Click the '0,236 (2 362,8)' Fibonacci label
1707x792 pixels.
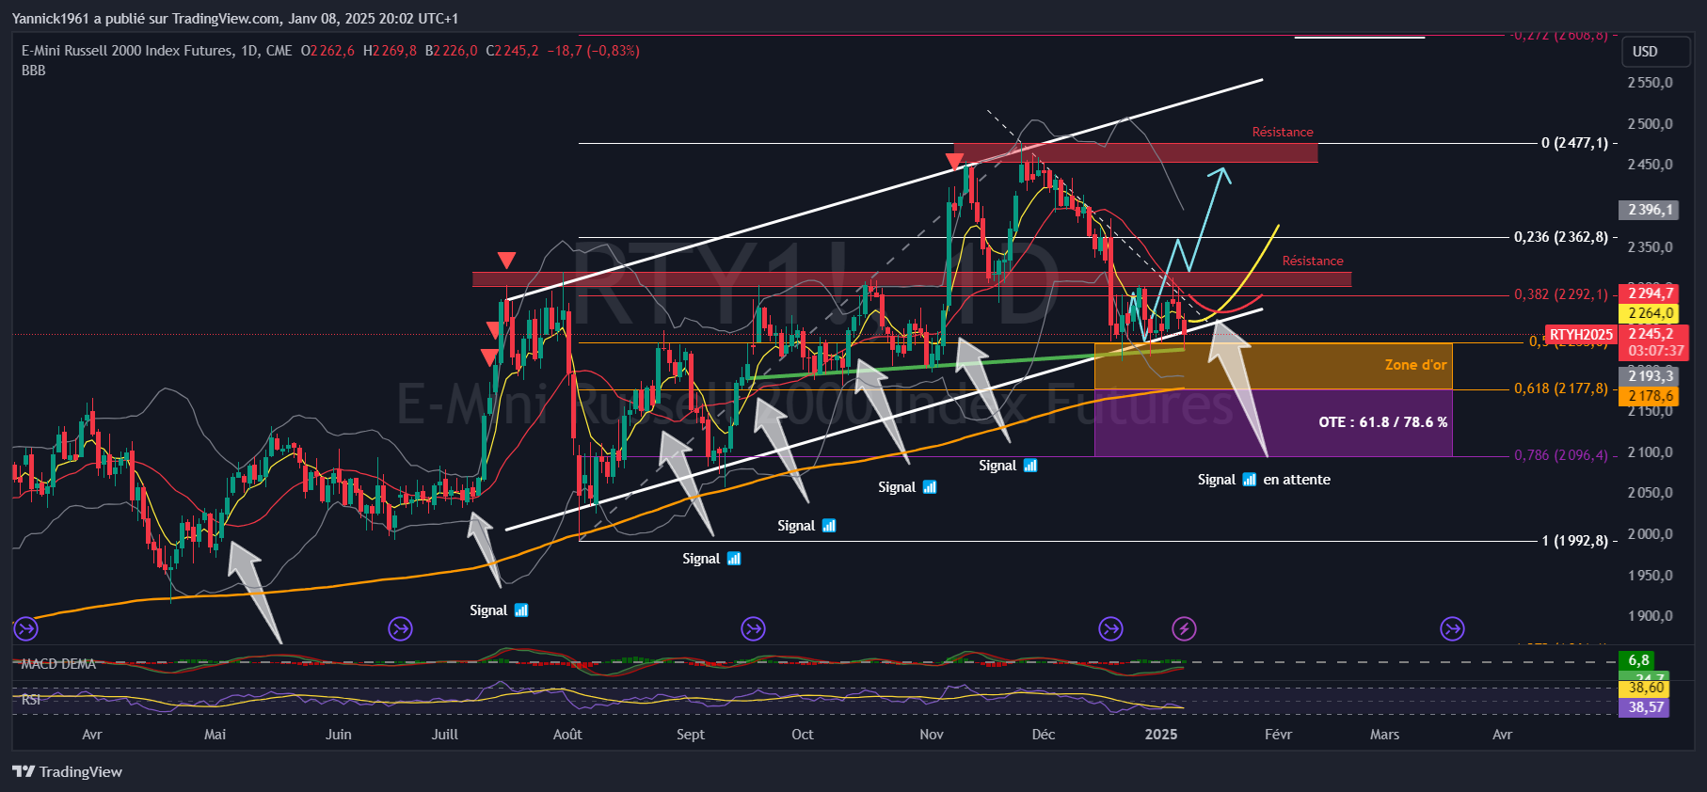tap(1561, 237)
